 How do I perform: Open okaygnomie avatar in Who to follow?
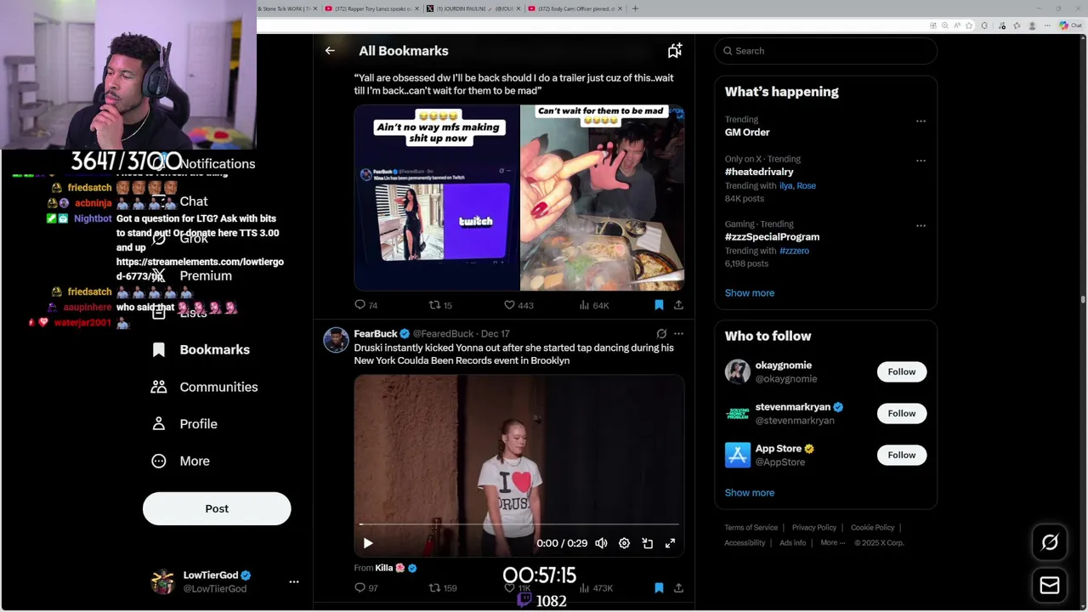(738, 371)
